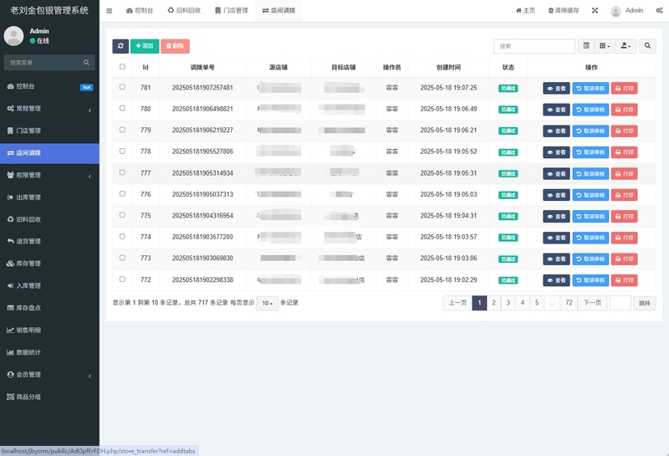Go to page 2 in pagination

point(493,303)
